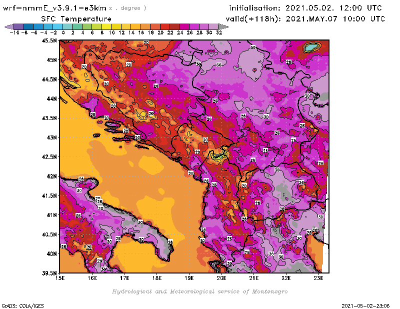Click the '40.5N' latitude label
The width and height of the screenshot is (400, 309).
(49, 234)
